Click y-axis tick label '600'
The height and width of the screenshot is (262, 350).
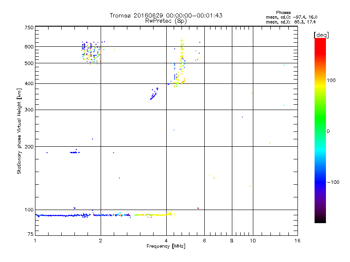pyautogui.click(x=29, y=47)
